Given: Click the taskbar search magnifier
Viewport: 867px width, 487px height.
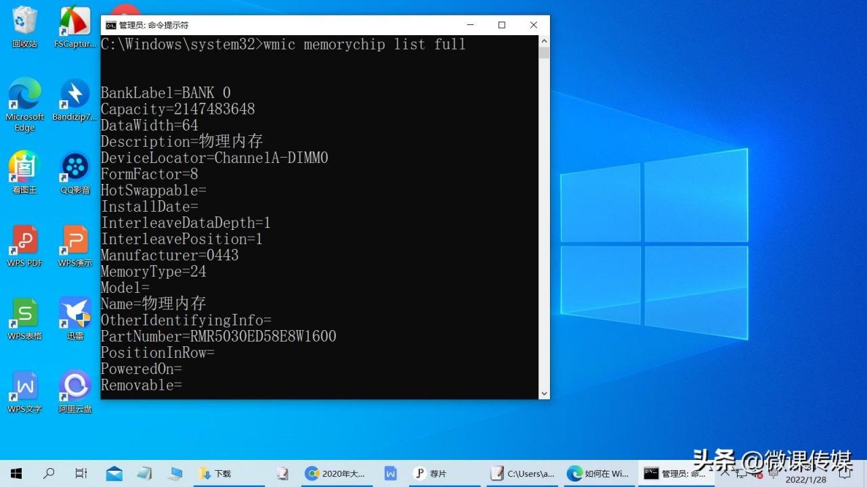Looking at the screenshot, I should point(49,473).
